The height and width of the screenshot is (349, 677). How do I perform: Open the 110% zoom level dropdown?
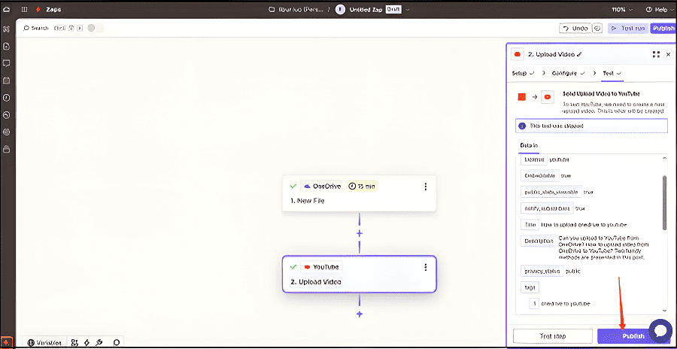click(623, 9)
